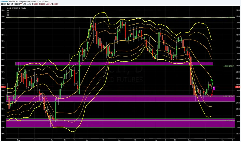Click the 1340.0 label on right price axis
Viewport: 241px width, 142px height.
point(237,41)
